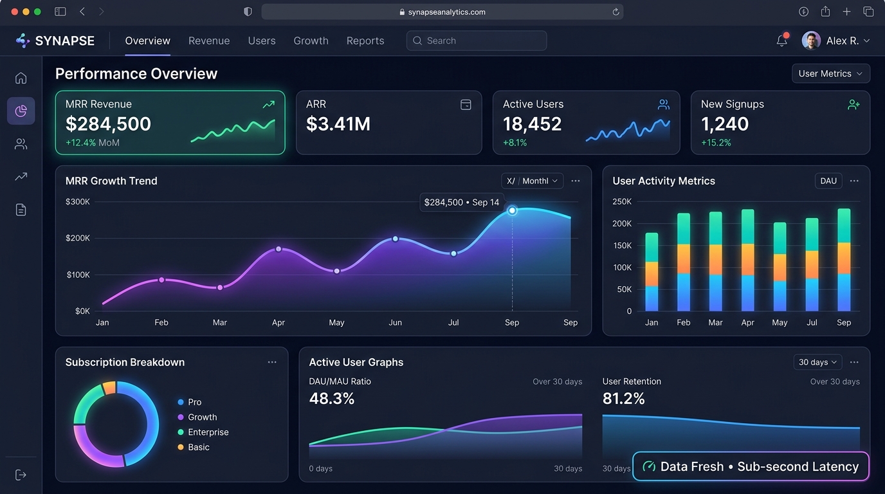Go back with browser back arrow
885x494 pixels.
82,12
